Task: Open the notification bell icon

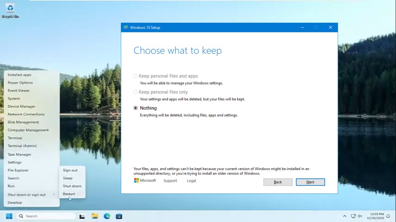Action: 388,216
